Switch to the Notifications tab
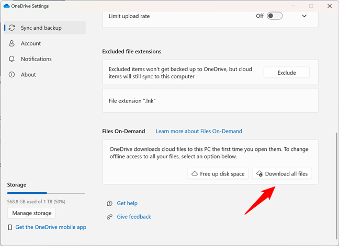Viewport: 339px width, 246px height. click(36, 59)
